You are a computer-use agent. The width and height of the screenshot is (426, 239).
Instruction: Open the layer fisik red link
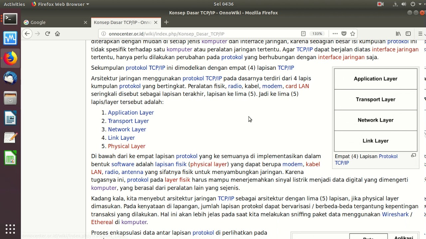(x=177, y=180)
